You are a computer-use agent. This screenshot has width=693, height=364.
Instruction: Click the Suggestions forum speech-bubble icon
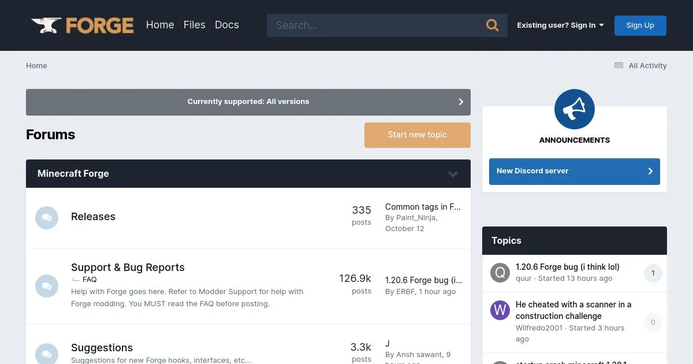tap(47, 354)
